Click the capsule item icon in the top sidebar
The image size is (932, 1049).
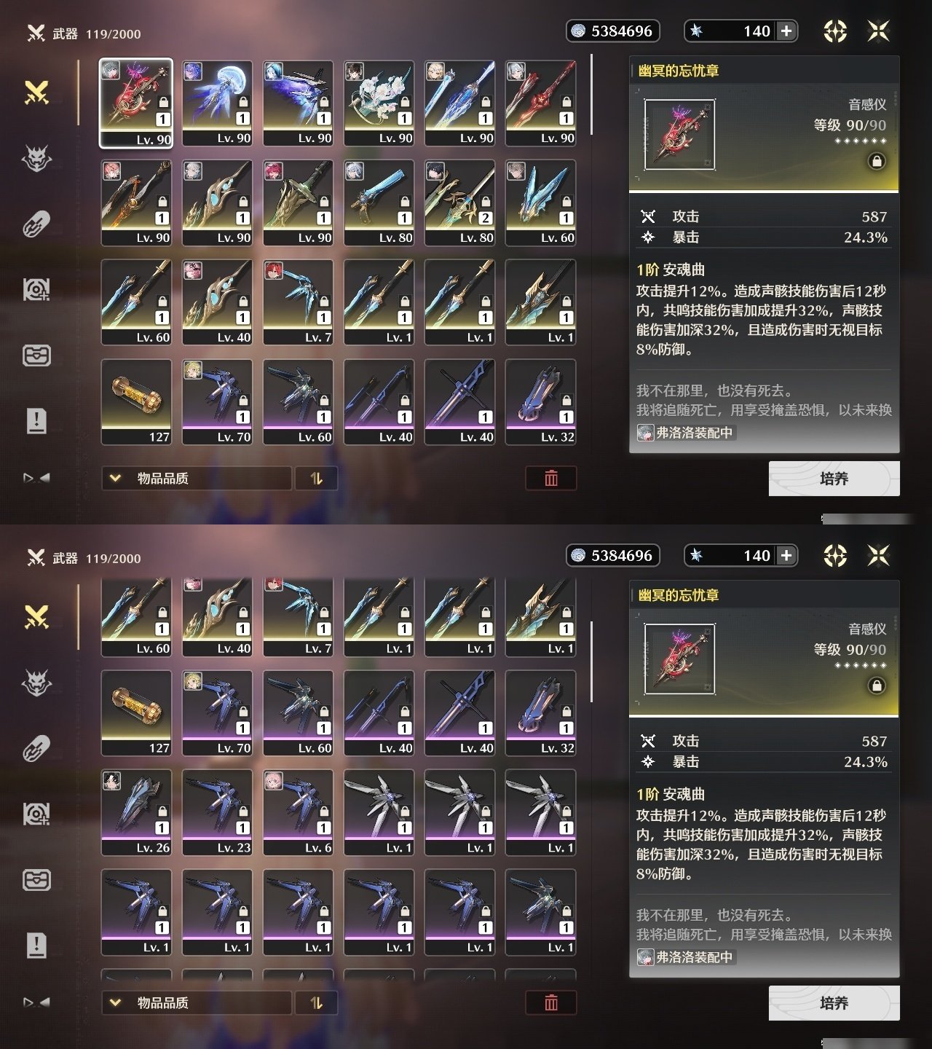click(x=36, y=224)
